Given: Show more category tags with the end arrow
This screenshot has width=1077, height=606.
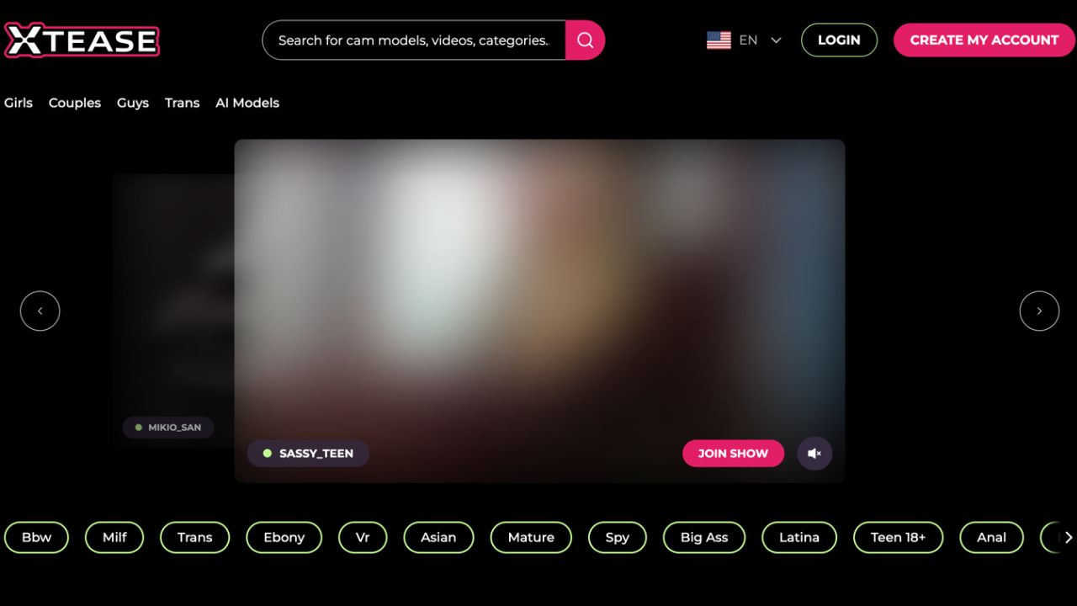Looking at the screenshot, I should click(x=1068, y=537).
